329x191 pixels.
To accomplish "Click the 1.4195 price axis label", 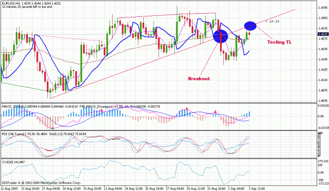I will coord(323,59).
